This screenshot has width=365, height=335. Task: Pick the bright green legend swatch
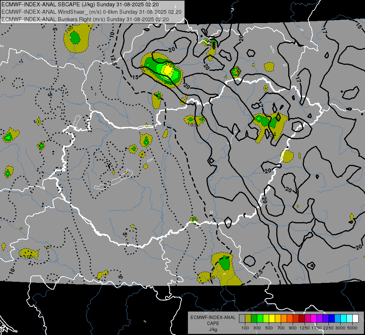(x=260, y=318)
